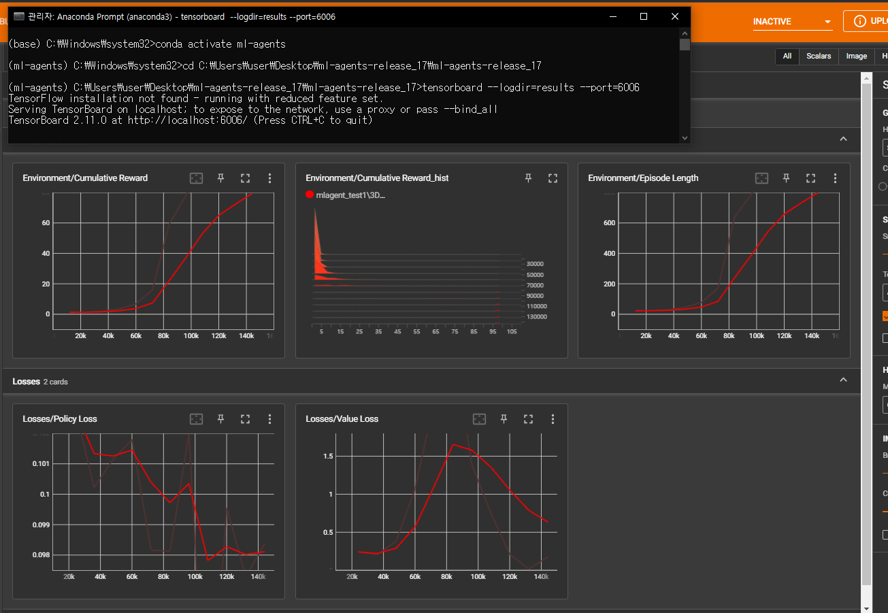Pin the Environment/Cumulative Reward card
Screen dimensions: 888x613
[x=220, y=178]
